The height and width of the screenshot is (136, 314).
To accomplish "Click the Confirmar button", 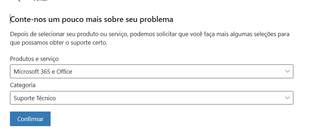I will click(30, 119).
